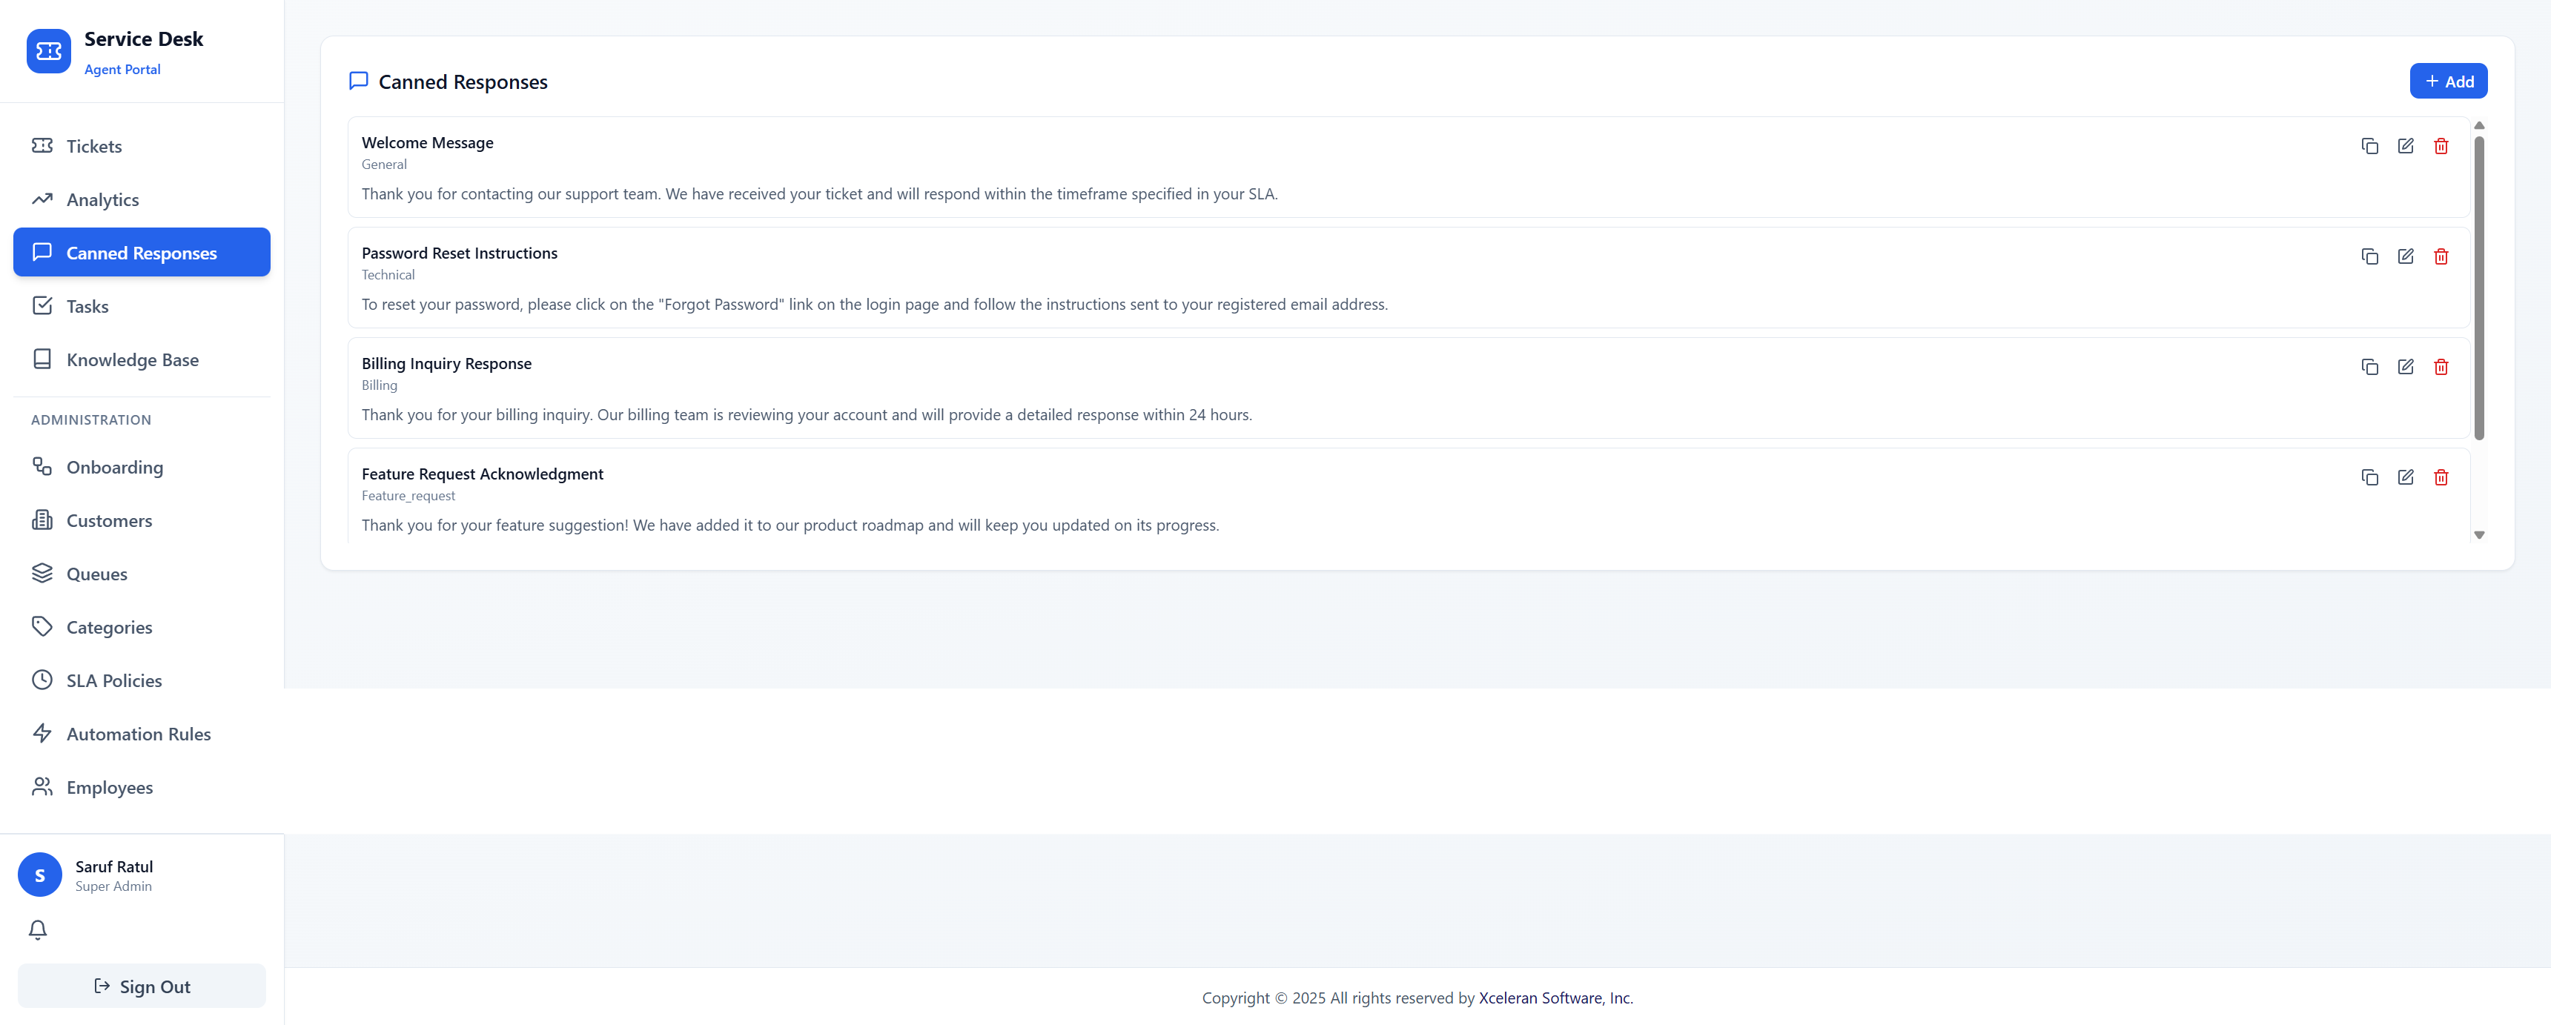Screen dimensions: 2551x1025
Task: Add a new canned response
Action: point(2447,82)
